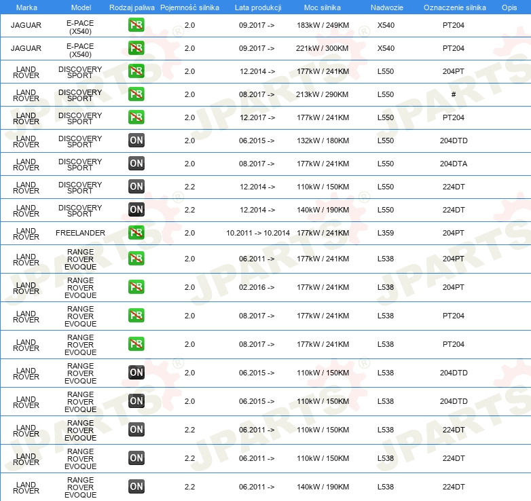Click the Marka column header
The width and height of the screenshot is (531, 501).
pyautogui.click(x=26, y=7)
